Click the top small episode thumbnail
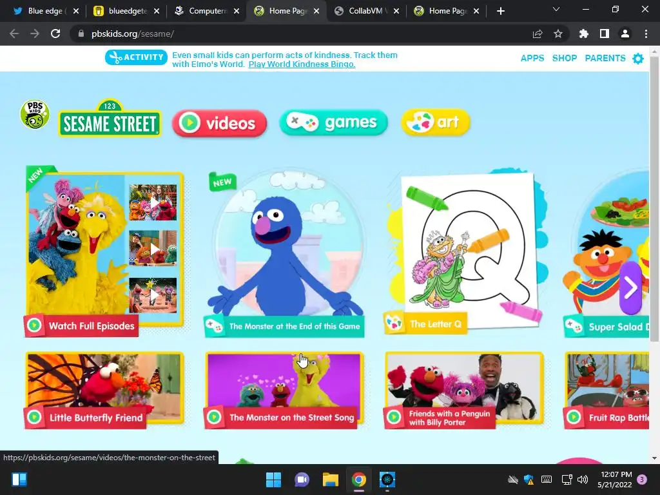The height and width of the screenshot is (495, 660). pyautogui.click(x=153, y=202)
